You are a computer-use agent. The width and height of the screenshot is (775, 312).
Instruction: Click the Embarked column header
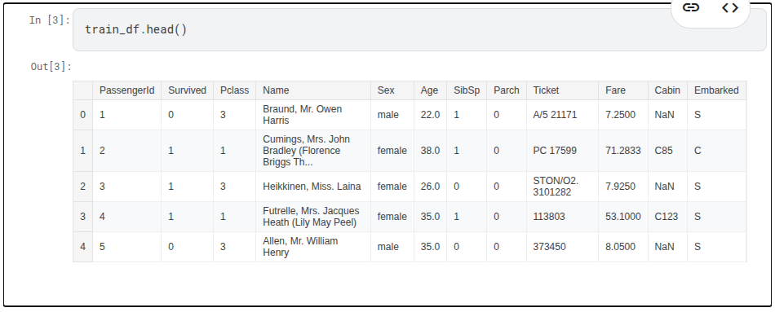coord(717,90)
